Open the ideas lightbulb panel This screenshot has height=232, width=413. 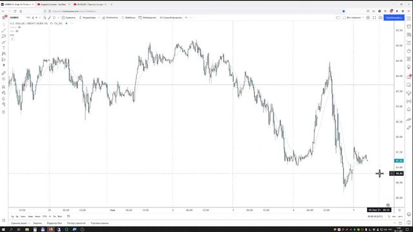coord(408,67)
